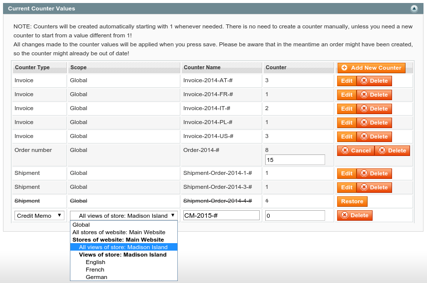Delete the Shipment-Order-2014-1-# counter

tap(374, 173)
